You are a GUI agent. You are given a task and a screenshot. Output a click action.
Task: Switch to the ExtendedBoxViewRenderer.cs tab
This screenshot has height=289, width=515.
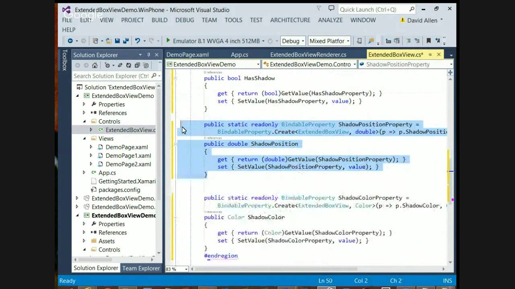coord(308,55)
